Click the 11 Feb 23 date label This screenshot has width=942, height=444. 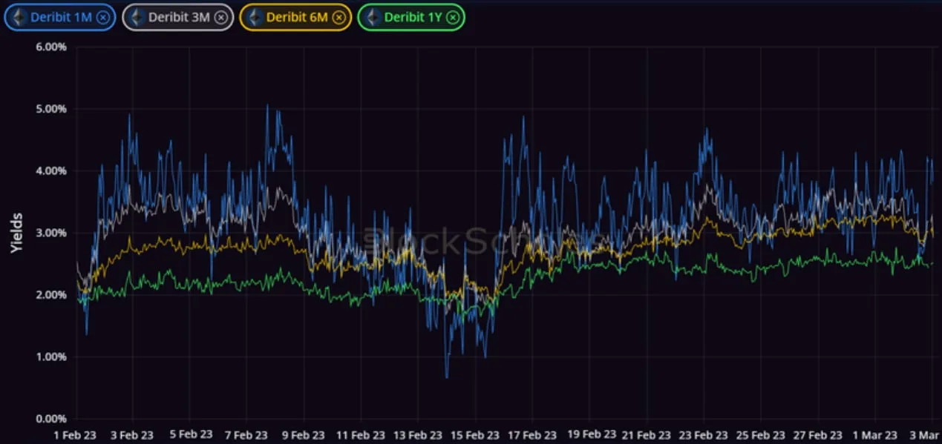pos(359,435)
